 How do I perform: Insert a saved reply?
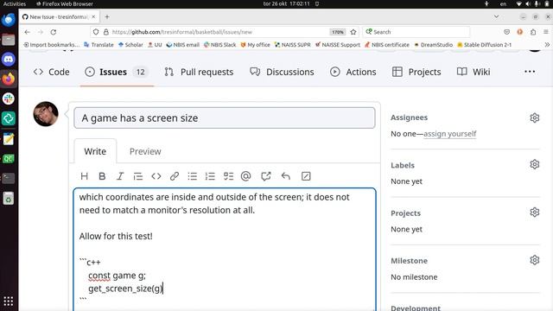286,176
